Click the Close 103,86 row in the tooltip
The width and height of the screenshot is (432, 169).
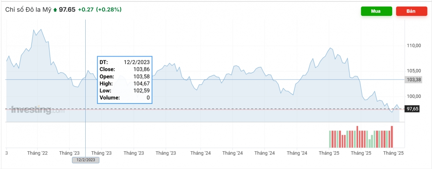pos(124,70)
